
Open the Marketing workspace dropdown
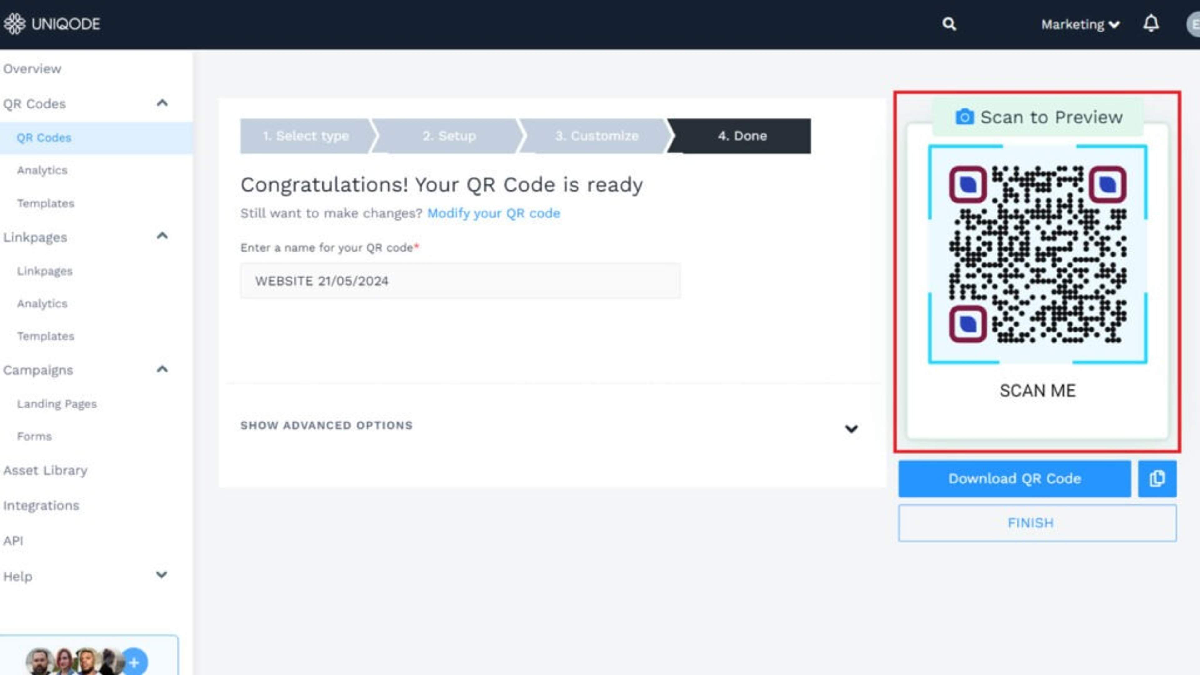click(x=1080, y=24)
